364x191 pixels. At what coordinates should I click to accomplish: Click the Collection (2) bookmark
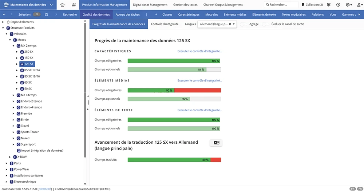(x=312, y=5)
